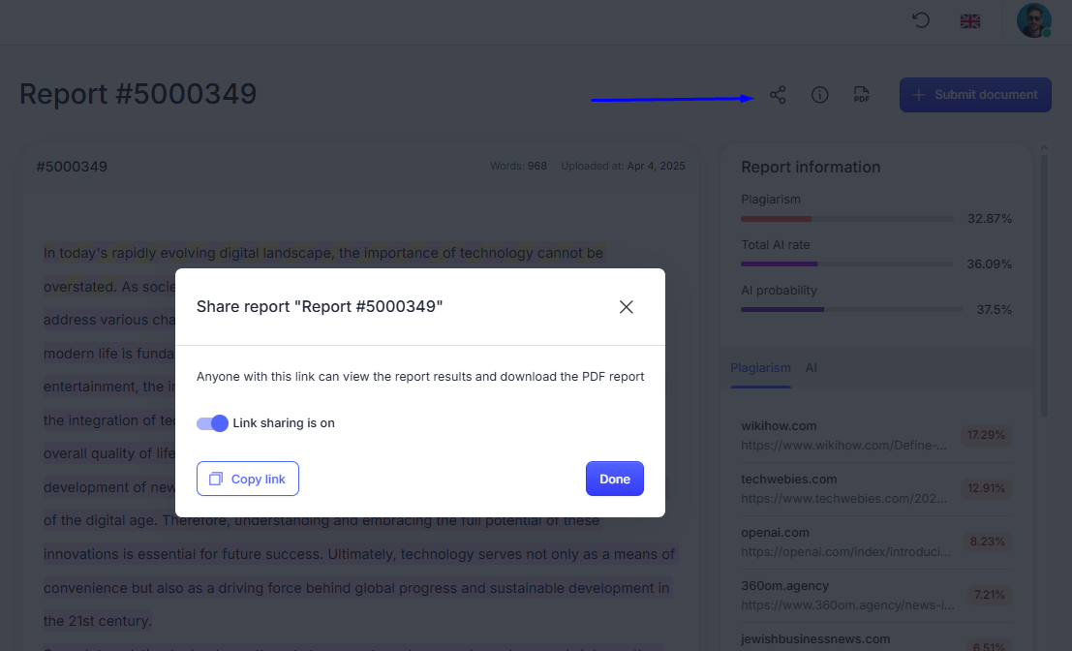Download the PDF report via PDF icon
The image size is (1072, 651).
tap(862, 95)
